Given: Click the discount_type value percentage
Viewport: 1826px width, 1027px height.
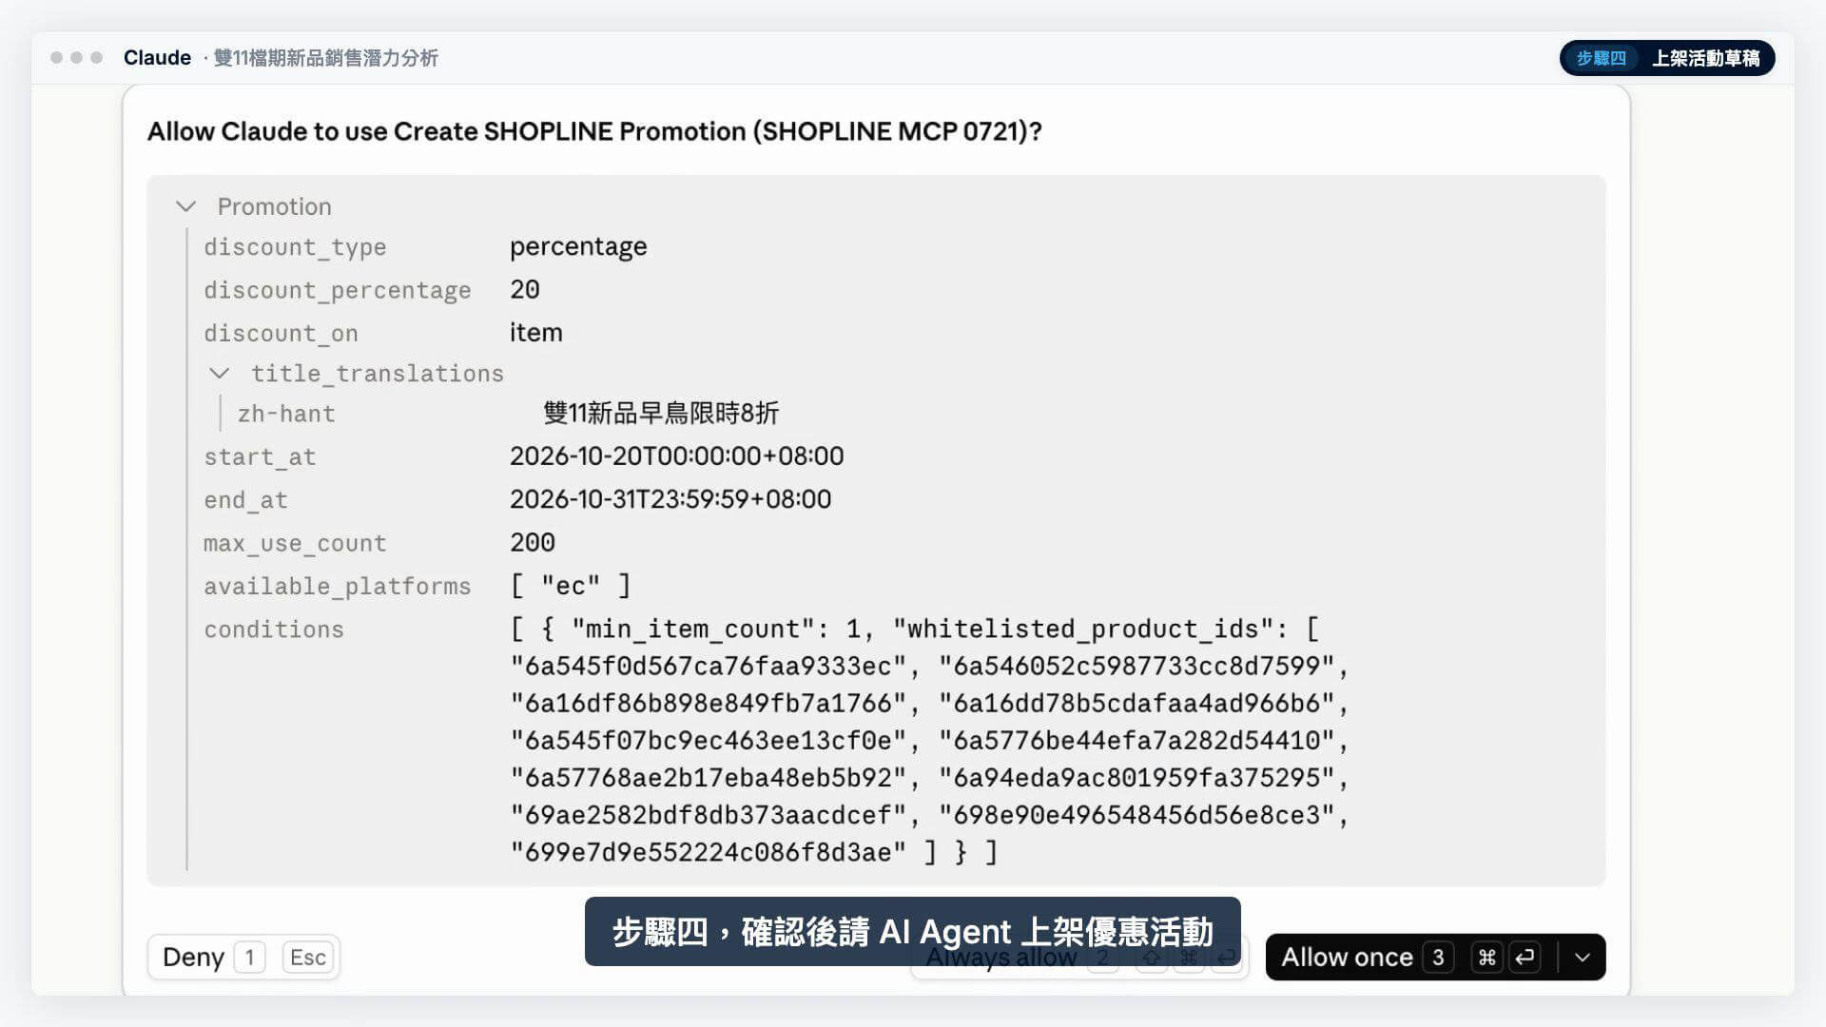Looking at the screenshot, I should point(578,247).
